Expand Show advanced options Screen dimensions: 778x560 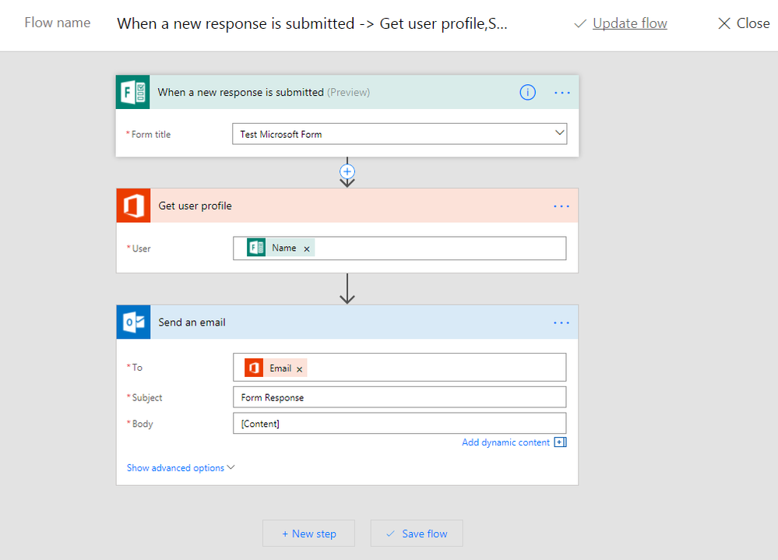pyautogui.click(x=181, y=468)
